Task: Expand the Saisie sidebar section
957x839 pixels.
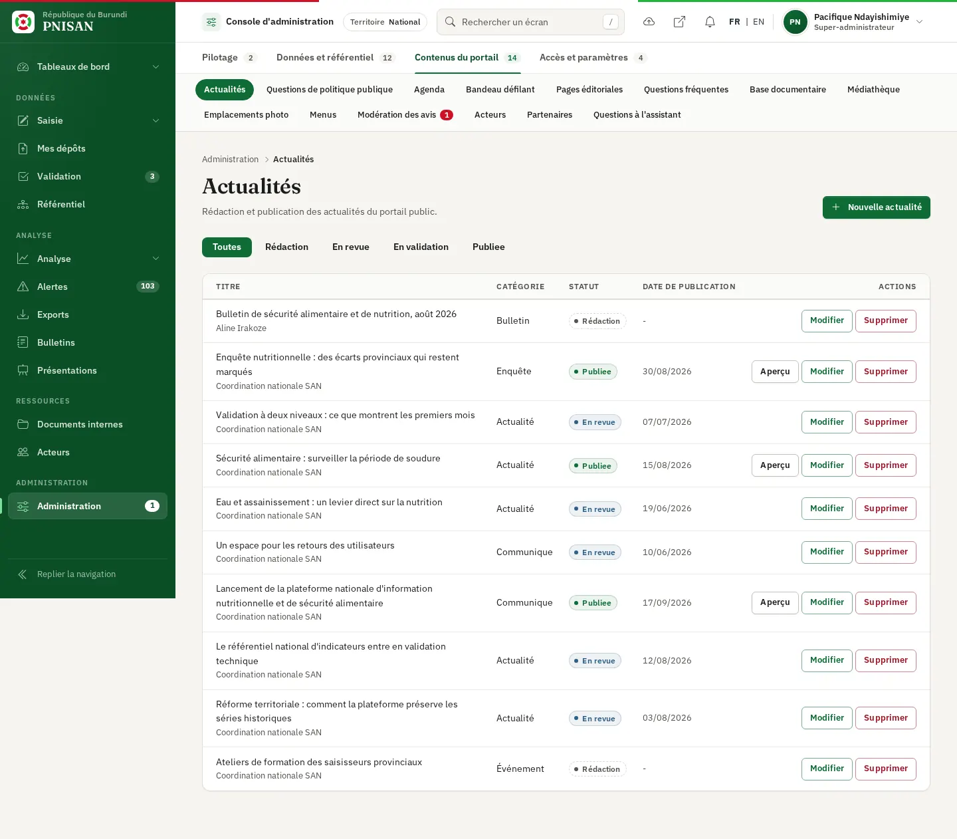Action: (88, 120)
